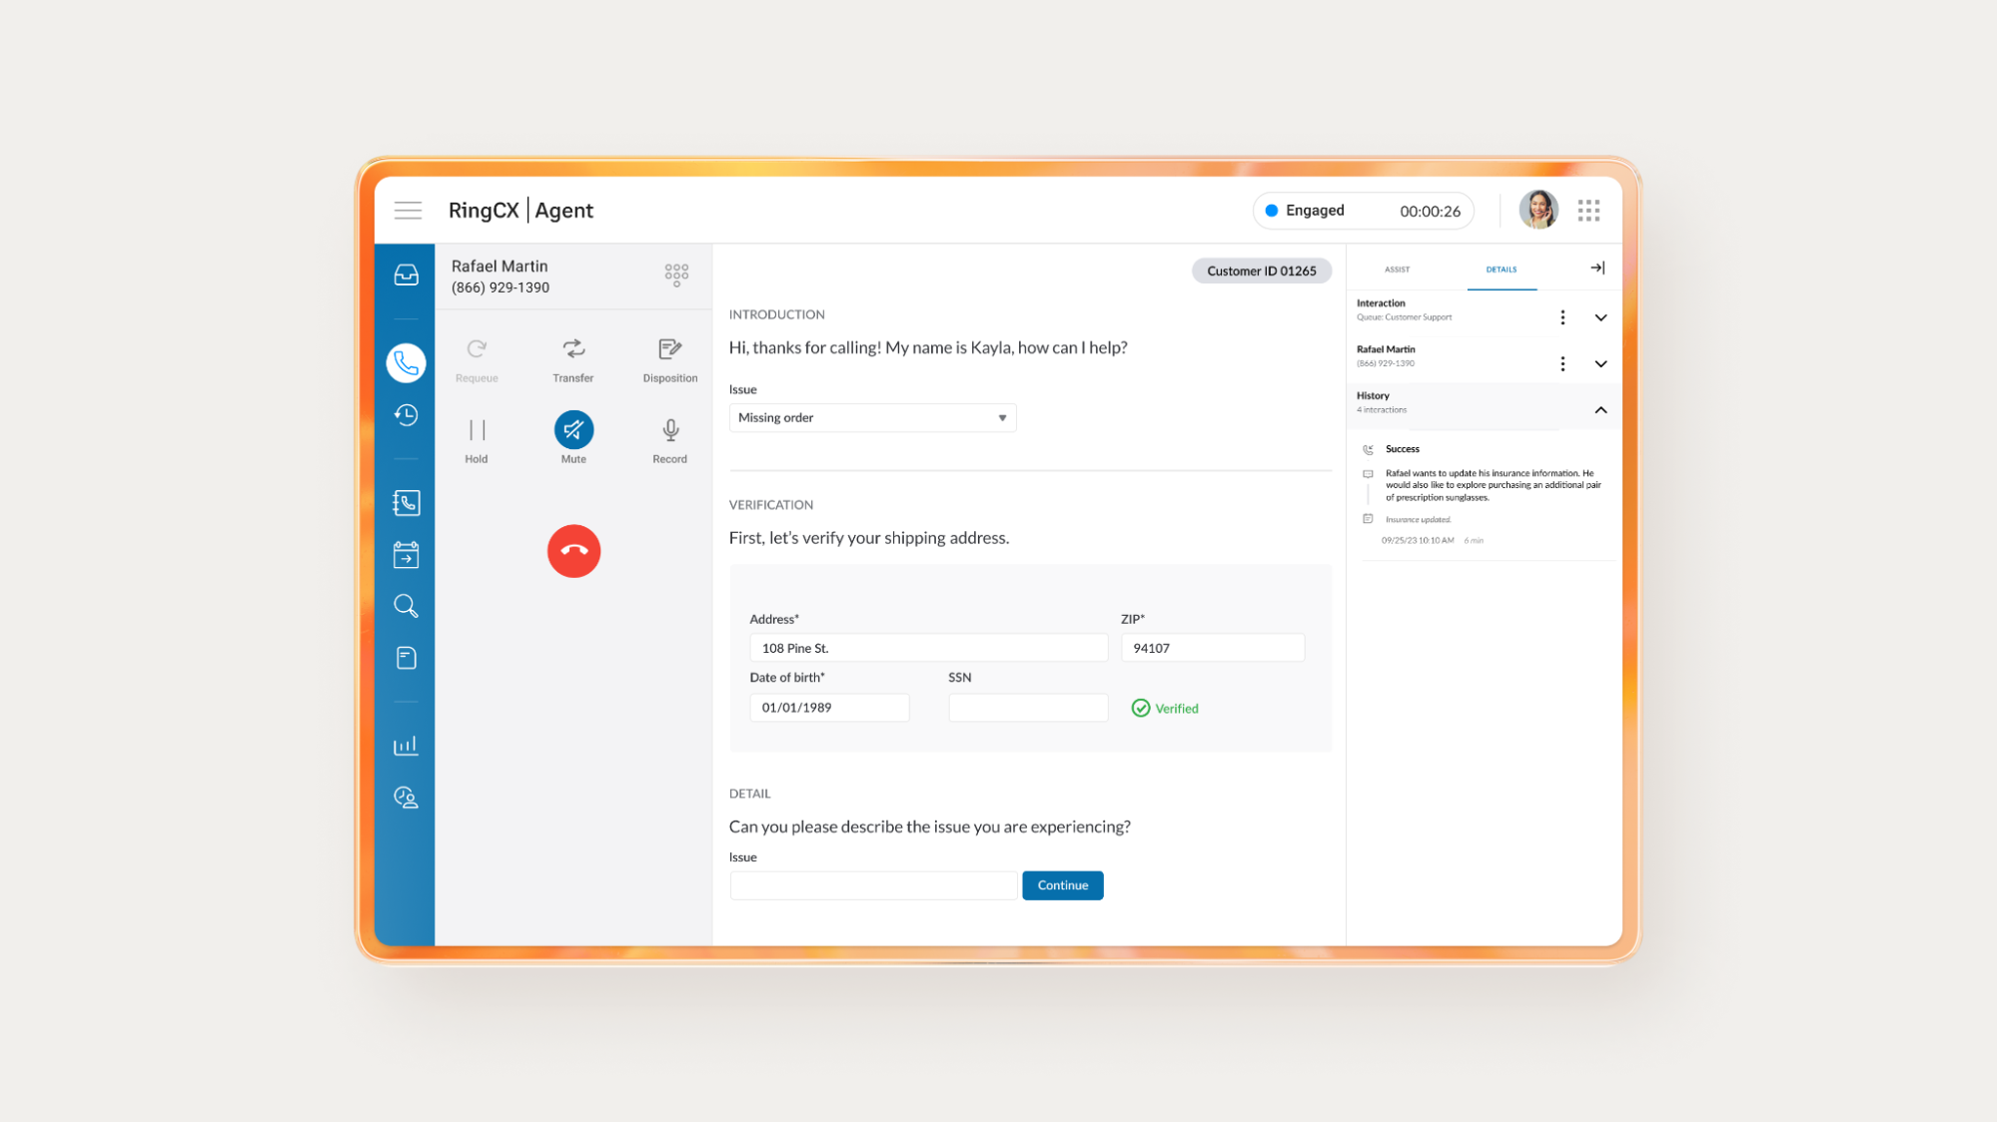This screenshot has height=1123, width=1997.
Task: Switch to the Assist tab
Action: 1397,270
